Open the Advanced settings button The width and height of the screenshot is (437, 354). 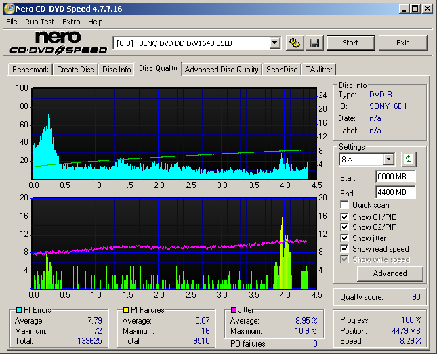pos(390,273)
